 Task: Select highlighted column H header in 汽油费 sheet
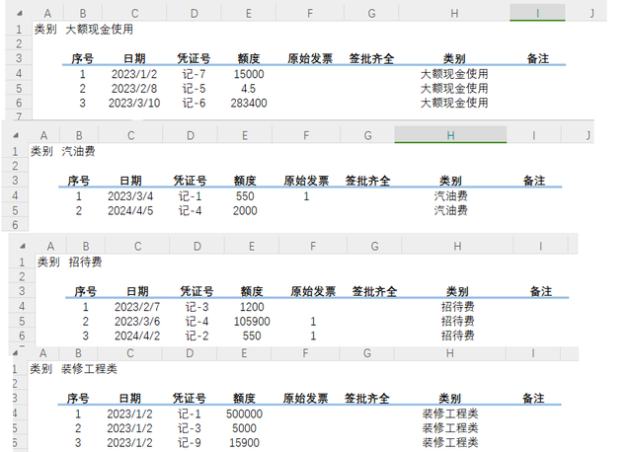coord(450,135)
